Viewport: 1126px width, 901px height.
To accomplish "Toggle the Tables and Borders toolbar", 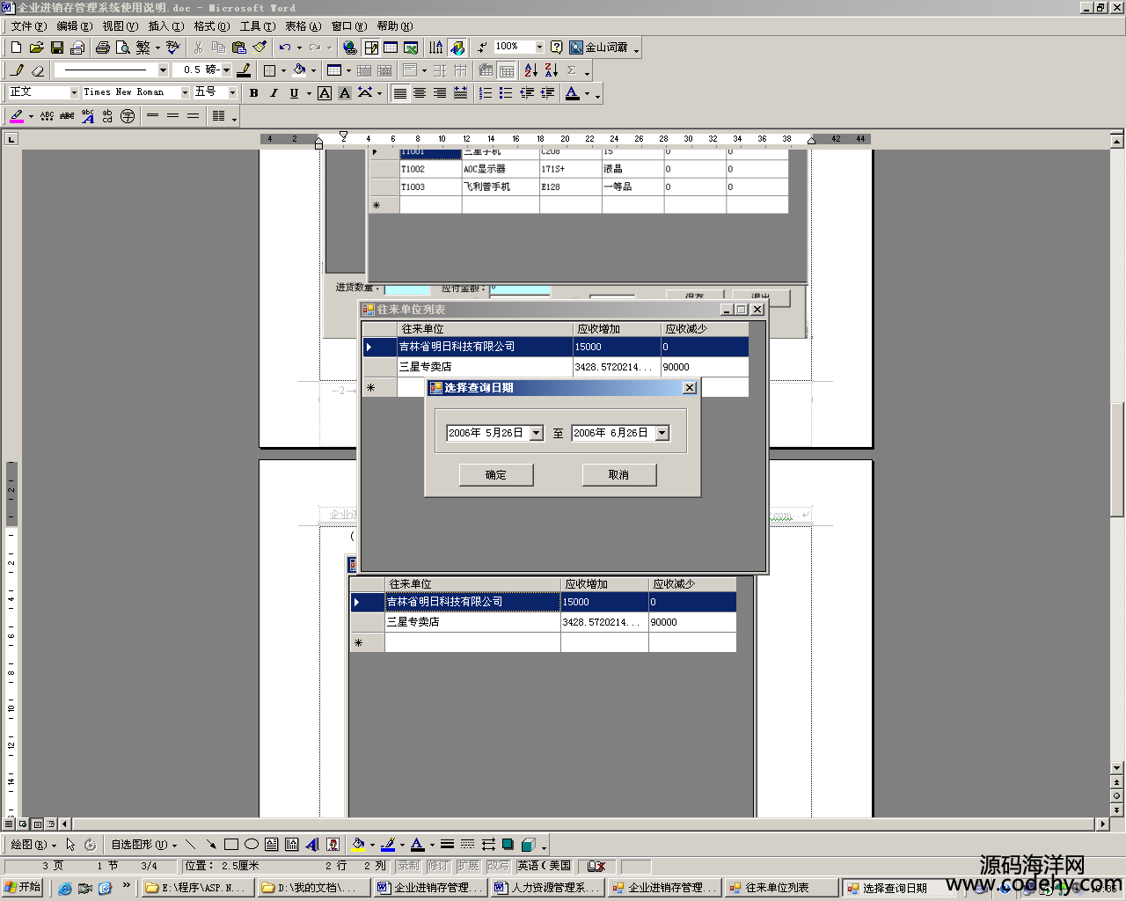I will point(371,48).
